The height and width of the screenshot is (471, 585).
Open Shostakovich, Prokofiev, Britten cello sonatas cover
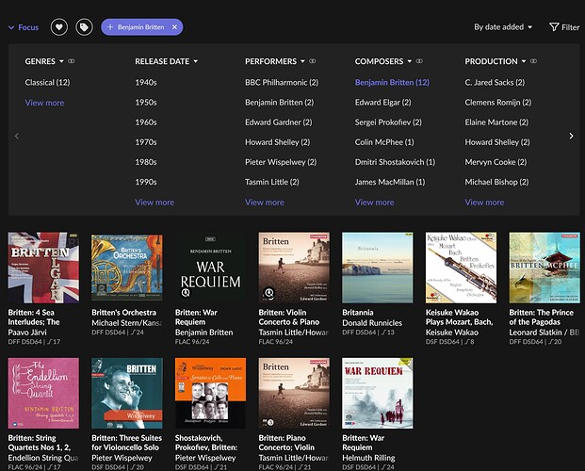210,393
